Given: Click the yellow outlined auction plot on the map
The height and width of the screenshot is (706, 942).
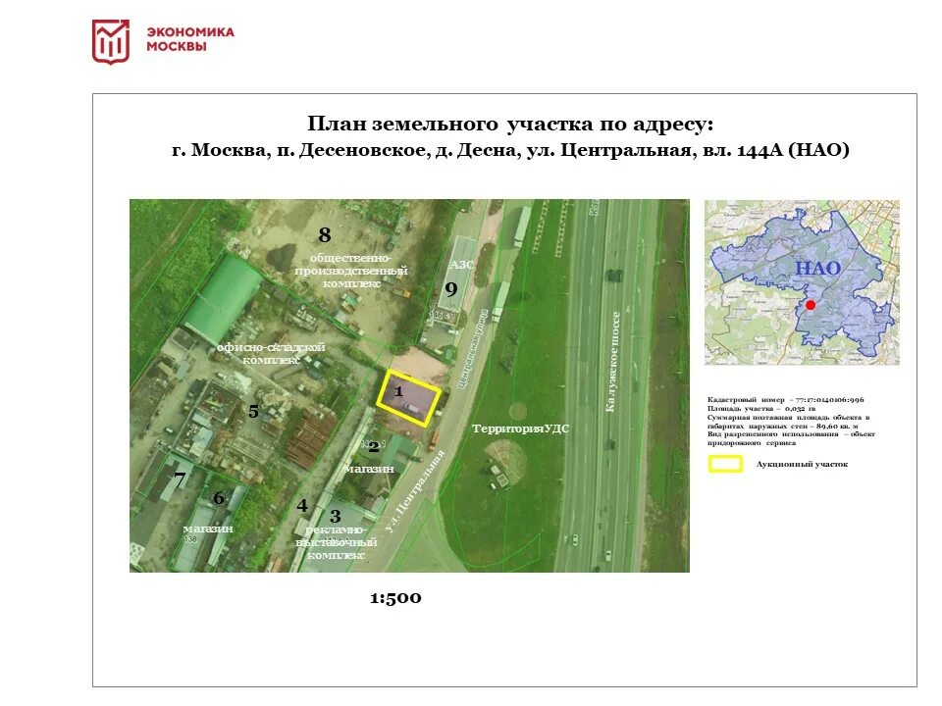Looking at the screenshot, I should [x=408, y=397].
